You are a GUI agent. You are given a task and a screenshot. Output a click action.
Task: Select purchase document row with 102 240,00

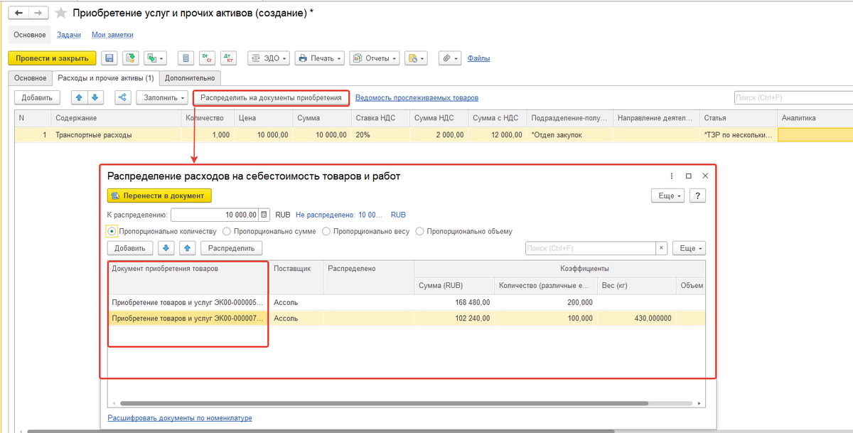(x=406, y=319)
